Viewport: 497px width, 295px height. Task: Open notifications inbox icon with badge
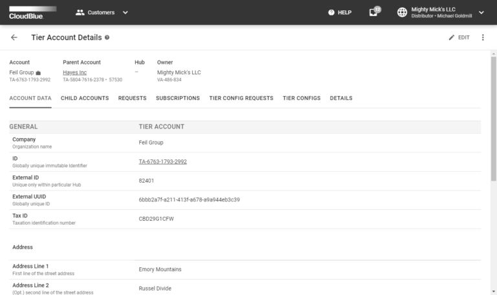point(374,12)
